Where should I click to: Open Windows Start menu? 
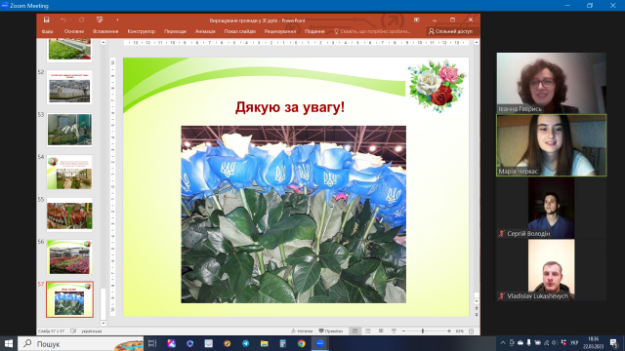point(9,343)
